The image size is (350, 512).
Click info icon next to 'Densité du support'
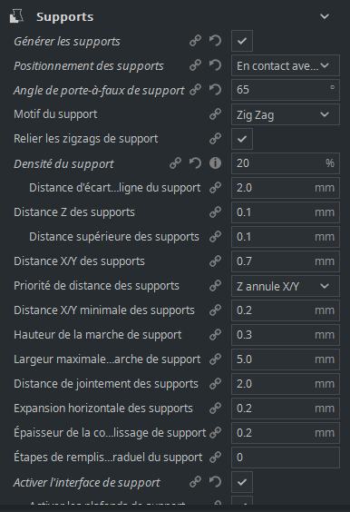click(215, 162)
